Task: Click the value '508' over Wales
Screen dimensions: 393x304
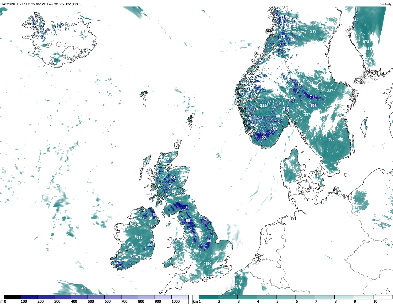Action: (168, 262)
